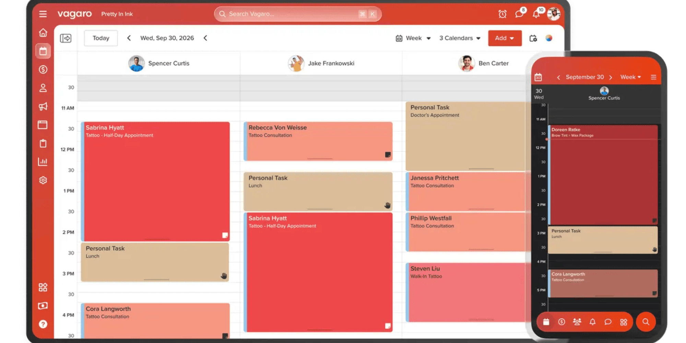Open the Week dropdown in the phone app

point(630,77)
